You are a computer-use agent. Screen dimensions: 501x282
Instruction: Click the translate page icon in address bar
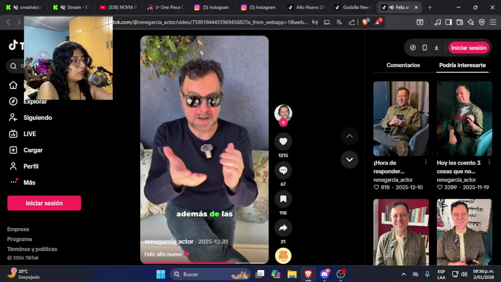(339, 22)
